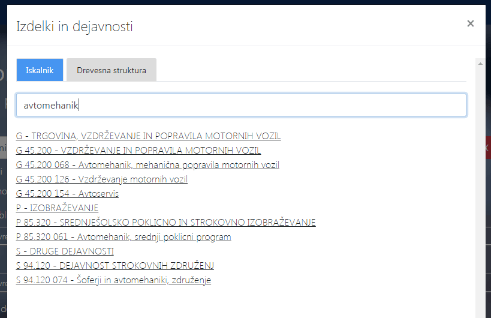This screenshot has height=318, width=491.
Task: Select P 85.320 Srednješolsko poklicno izobraževanje
Action: pyautogui.click(x=165, y=223)
